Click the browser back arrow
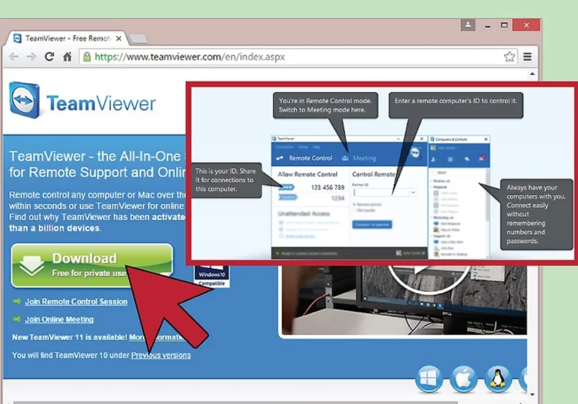Screen dimensions: 578x404 click(13, 57)
